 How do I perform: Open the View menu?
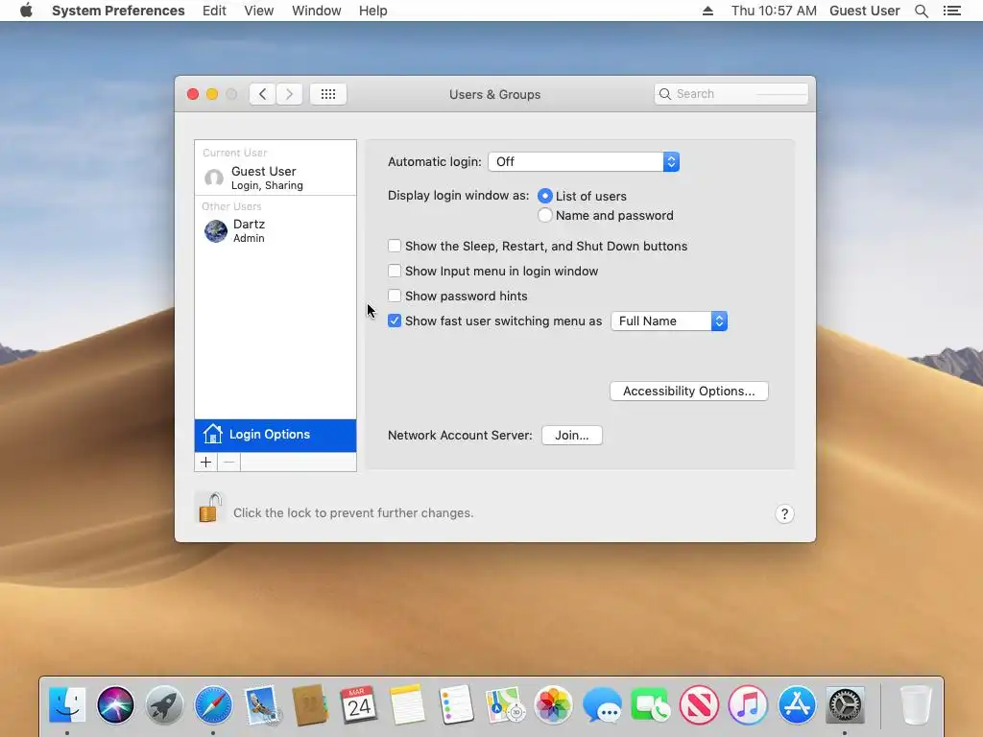[x=259, y=11]
